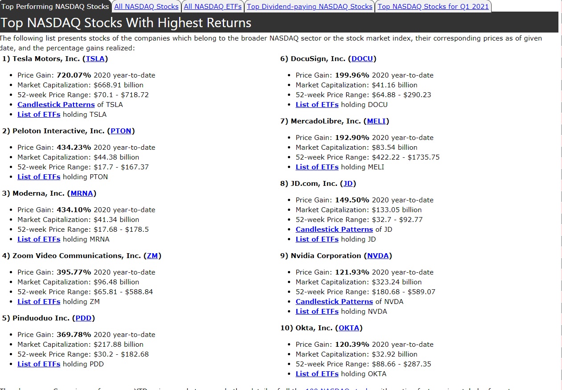
Task: Click the Top Performing NASDAQ Stocks tab
Action: click(x=55, y=6)
